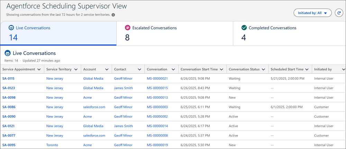Screen dimensions: 346x149
Task: Open conversation MS-00000015
Action: tap(157, 88)
